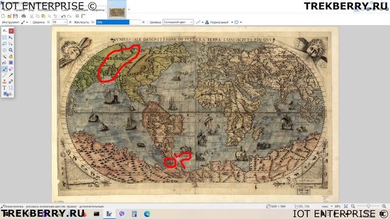Click the New image toolbar icon
The width and height of the screenshot is (390, 219).
point(3,16)
